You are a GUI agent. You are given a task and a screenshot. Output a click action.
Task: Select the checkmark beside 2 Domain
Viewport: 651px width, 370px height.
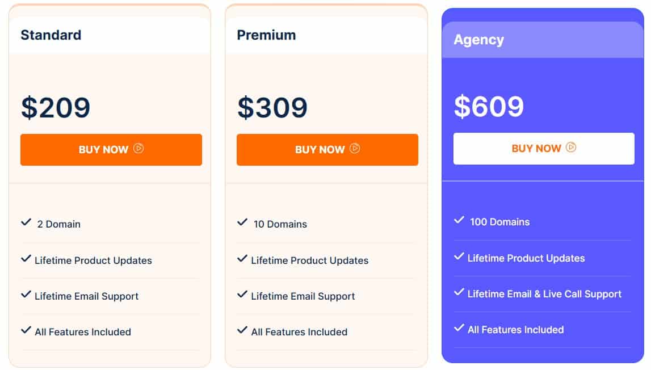click(25, 222)
